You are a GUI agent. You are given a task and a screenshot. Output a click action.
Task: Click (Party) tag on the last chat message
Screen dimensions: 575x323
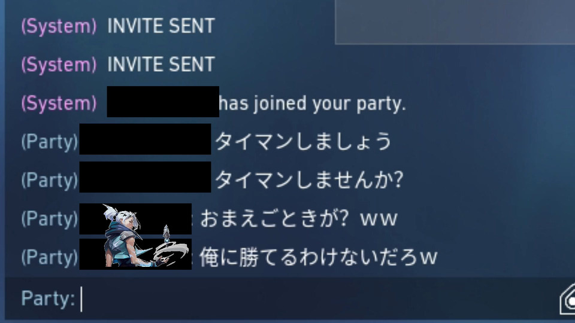point(50,257)
